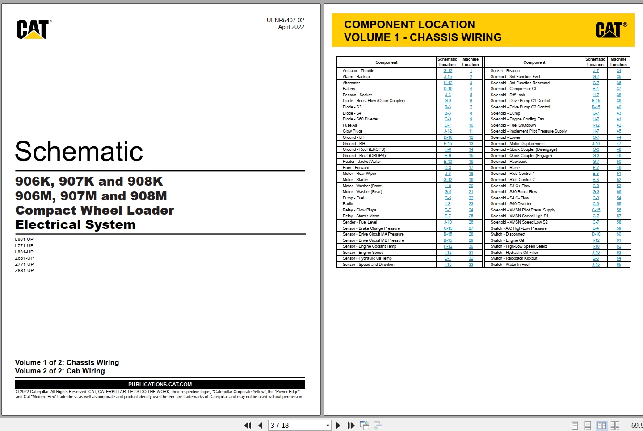Click the CAT logo on the cover page
Viewport: 643px width, 431px height.
(34, 29)
